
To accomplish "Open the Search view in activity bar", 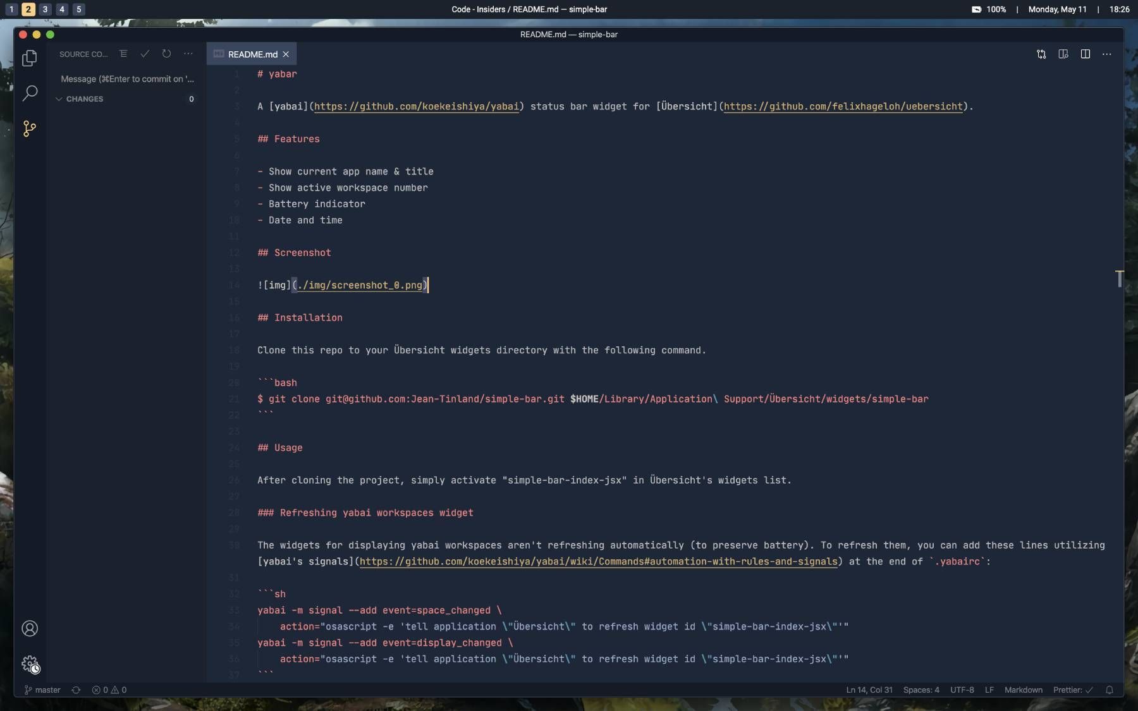I will click(30, 94).
